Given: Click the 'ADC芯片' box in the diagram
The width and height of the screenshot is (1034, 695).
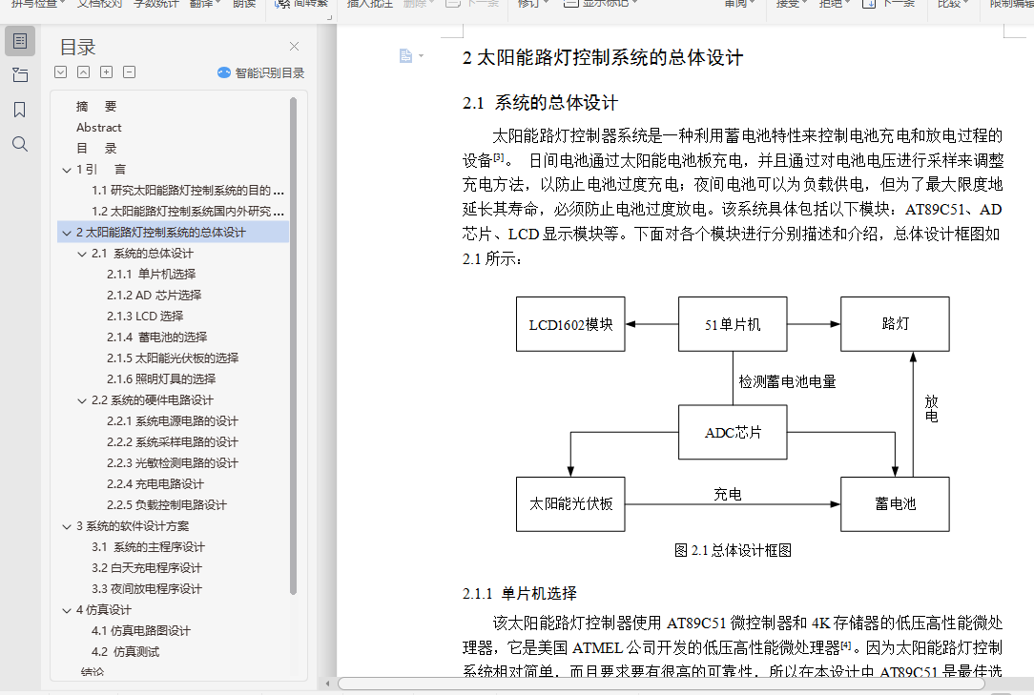Looking at the screenshot, I should pyautogui.click(x=733, y=432).
